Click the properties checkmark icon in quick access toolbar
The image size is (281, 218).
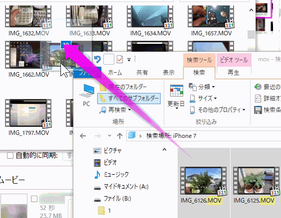[x=120, y=59]
